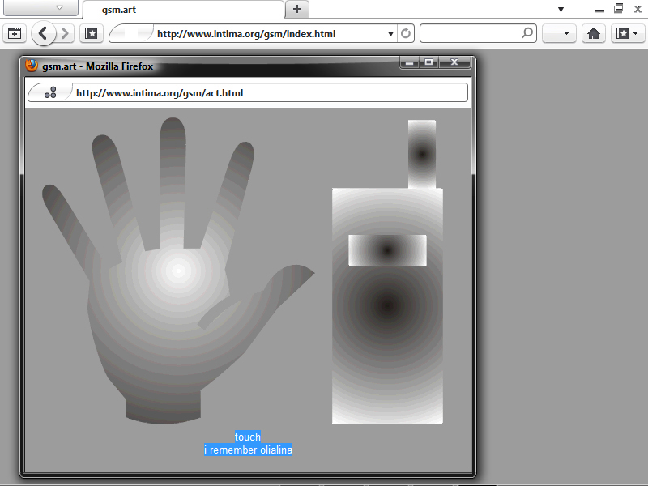This screenshot has width=648, height=486.
Task: Click in the main address bar URL
Action: click(x=251, y=34)
